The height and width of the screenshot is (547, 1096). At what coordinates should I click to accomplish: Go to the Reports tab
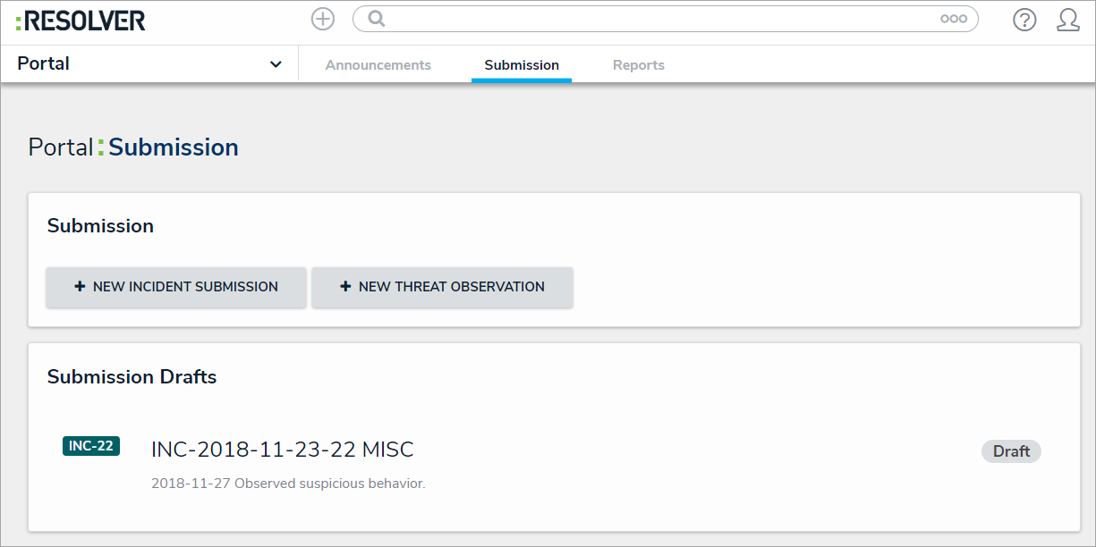639,65
